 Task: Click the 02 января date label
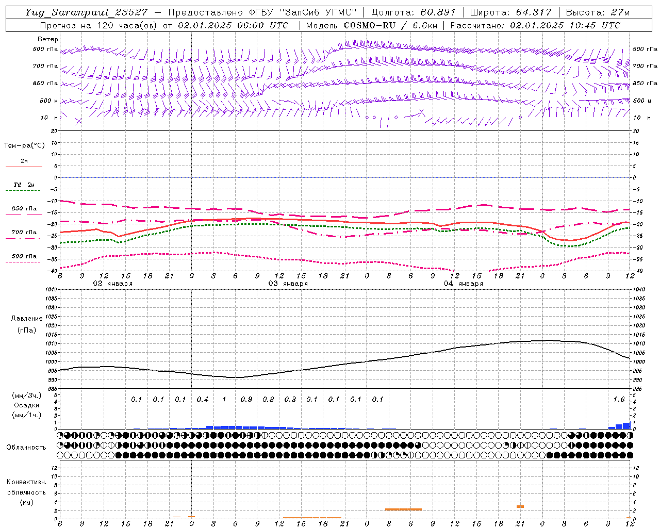(x=112, y=284)
